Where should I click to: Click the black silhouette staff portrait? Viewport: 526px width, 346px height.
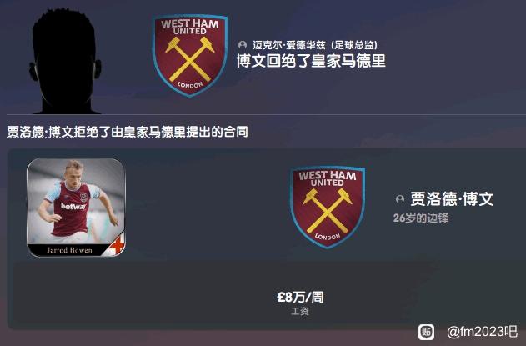65,62
